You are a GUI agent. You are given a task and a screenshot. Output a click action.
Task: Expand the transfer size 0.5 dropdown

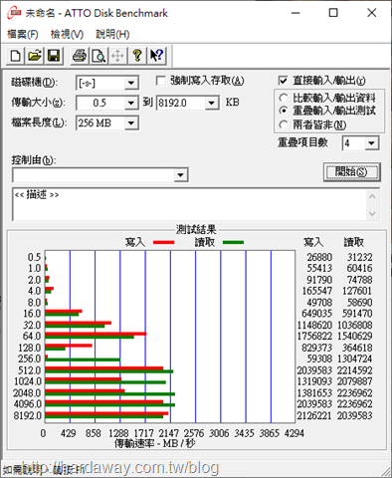click(131, 103)
